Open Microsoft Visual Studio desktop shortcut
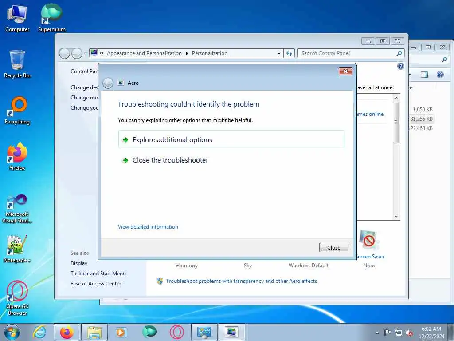This screenshot has width=454, height=341. 17,209
